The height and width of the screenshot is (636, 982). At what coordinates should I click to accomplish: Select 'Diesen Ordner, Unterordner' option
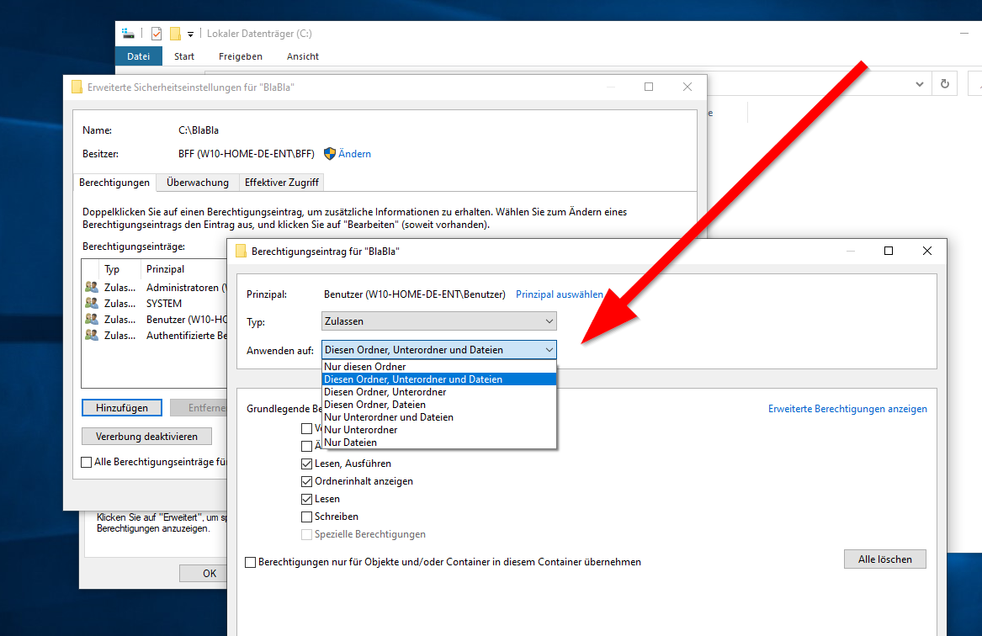pyautogui.click(x=439, y=392)
